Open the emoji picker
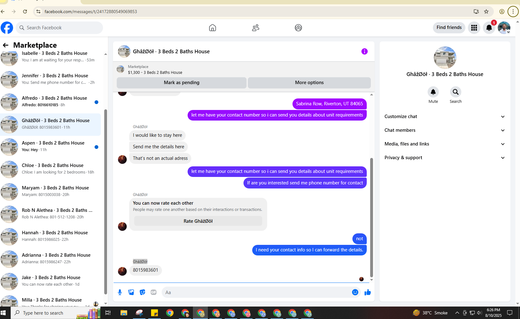The image size is (520, 319). click(355, 292)
